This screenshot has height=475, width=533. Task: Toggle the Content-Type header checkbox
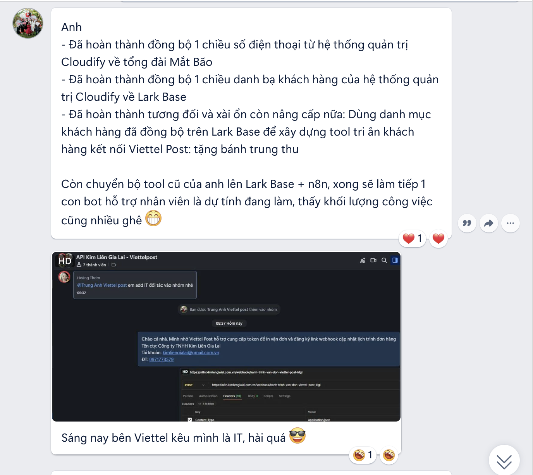190,420
